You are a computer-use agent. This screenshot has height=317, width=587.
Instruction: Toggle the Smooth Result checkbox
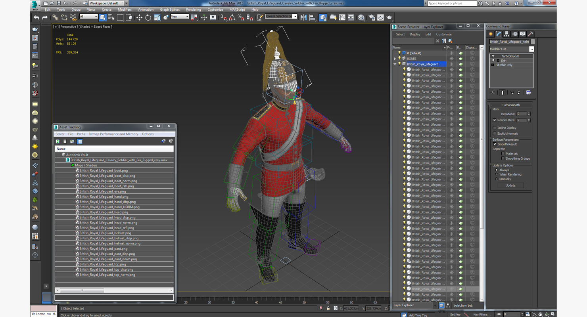pos(495,144)
